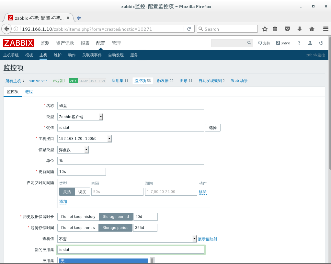Click the SNMP availability badge
The image size is (331, 264).
coord(83,81)
